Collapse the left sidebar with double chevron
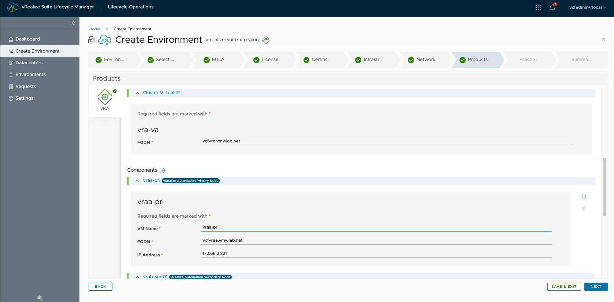This screenshot has height=302, width=614. pos(74,23)
